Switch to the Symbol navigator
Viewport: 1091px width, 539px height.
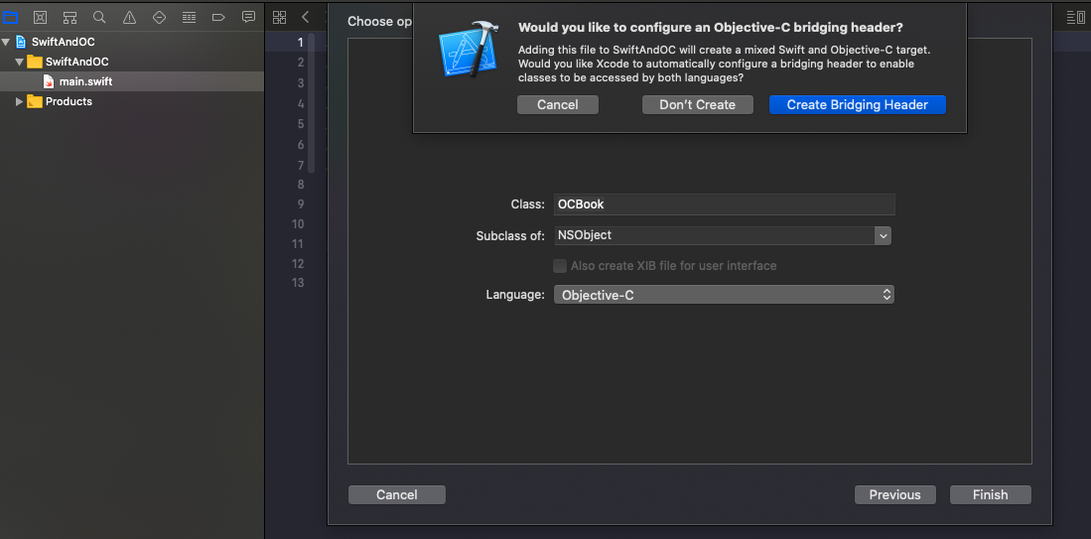click(69, 17)
